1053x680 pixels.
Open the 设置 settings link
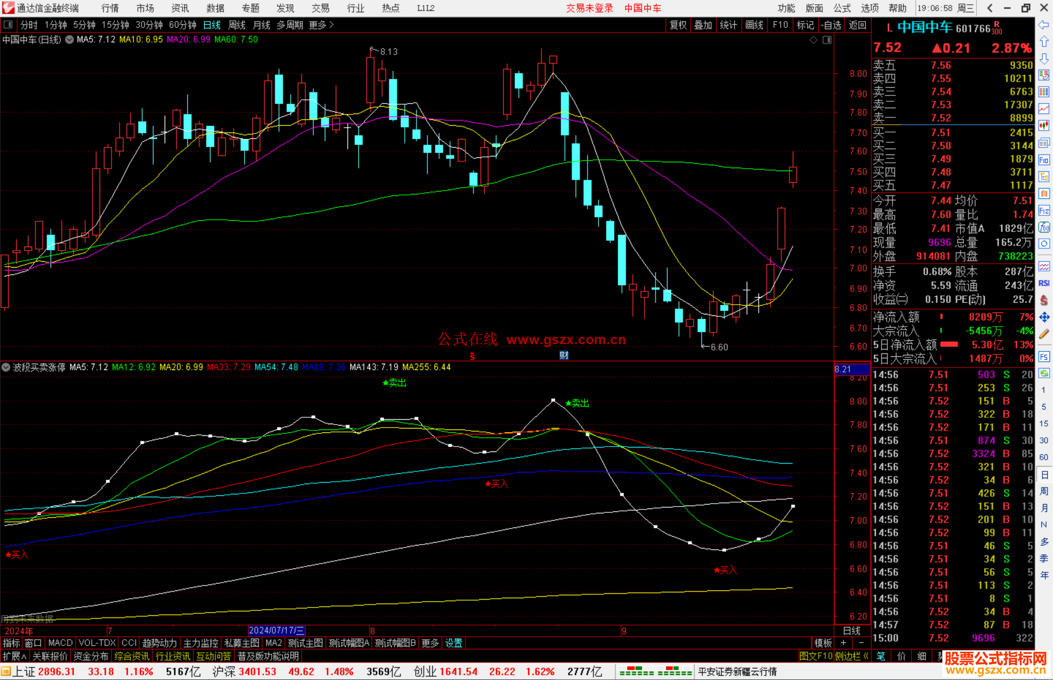(453, 643)
